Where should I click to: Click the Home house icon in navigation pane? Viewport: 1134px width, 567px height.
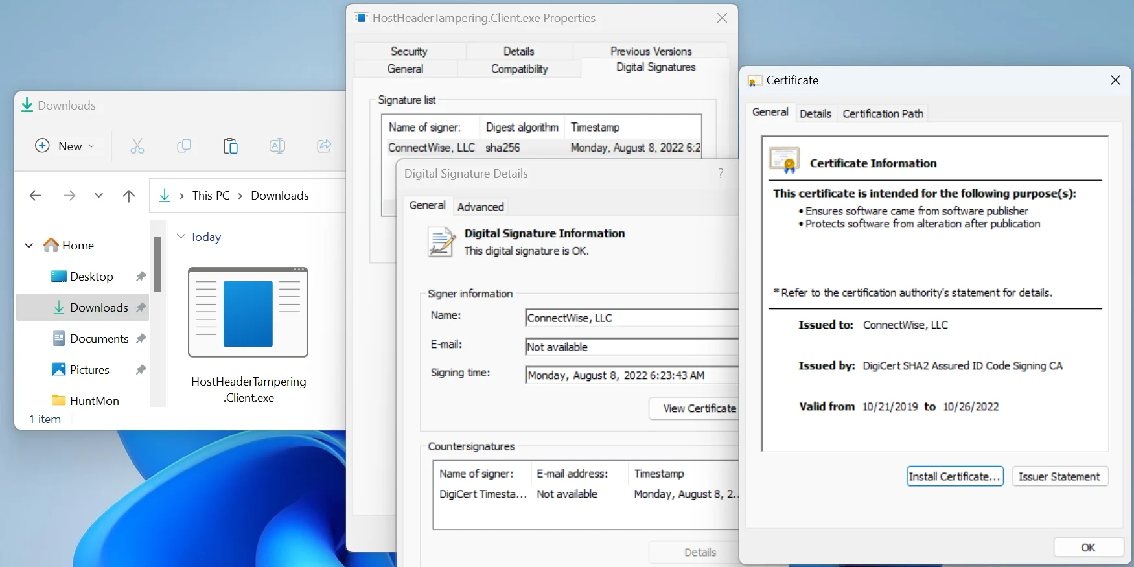[x=51, y=245]
